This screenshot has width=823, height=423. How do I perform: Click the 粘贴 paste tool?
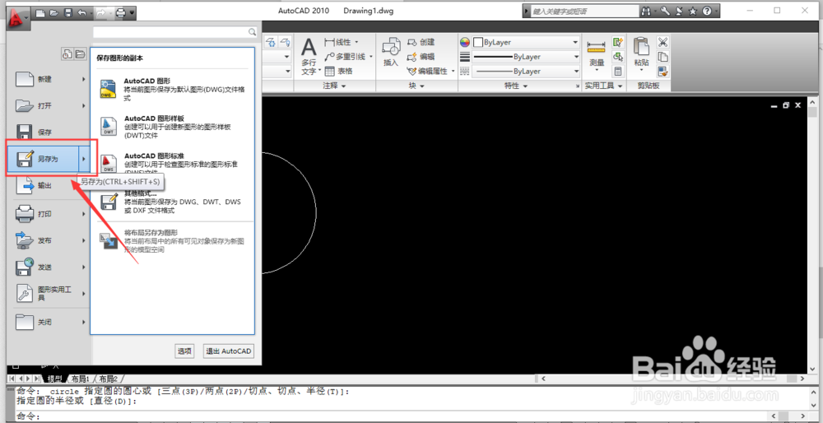click(641, 53)
